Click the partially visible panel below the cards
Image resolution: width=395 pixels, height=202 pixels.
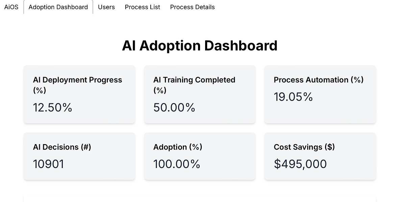coord(200,198)
